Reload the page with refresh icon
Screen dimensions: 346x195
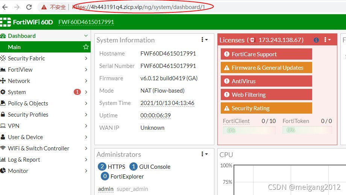[29, 7]
